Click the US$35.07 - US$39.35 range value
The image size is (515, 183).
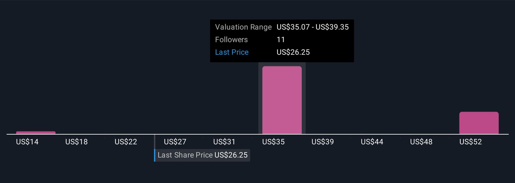(313, 27)
